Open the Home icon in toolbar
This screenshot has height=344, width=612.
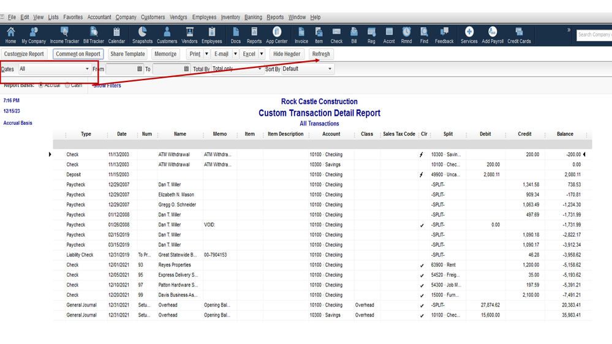click(10, 35)
